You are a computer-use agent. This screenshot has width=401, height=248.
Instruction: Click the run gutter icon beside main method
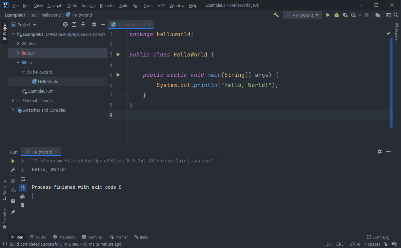point(118,75)
